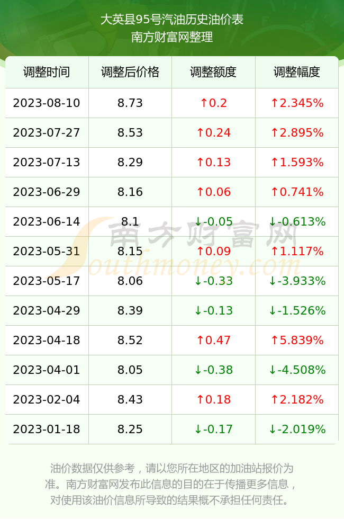This screenshot has width=344, height=519.
Task: Click the 调整时间 column header
Action: [47, 72]
